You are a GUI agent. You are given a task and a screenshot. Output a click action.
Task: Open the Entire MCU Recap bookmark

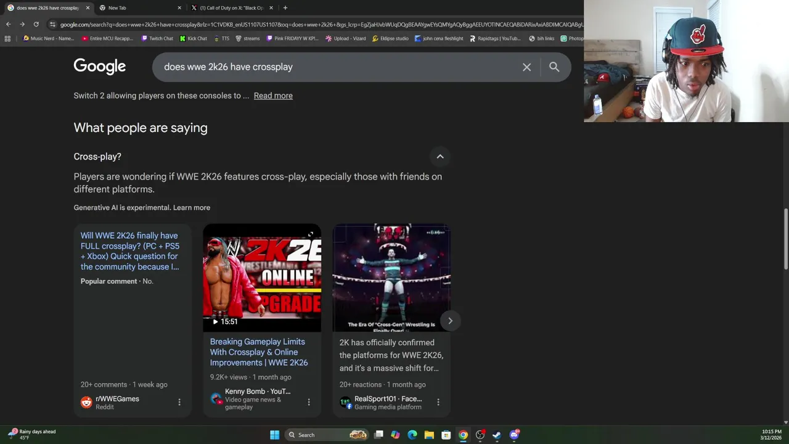pyautogui.click(x=107, y=38)
